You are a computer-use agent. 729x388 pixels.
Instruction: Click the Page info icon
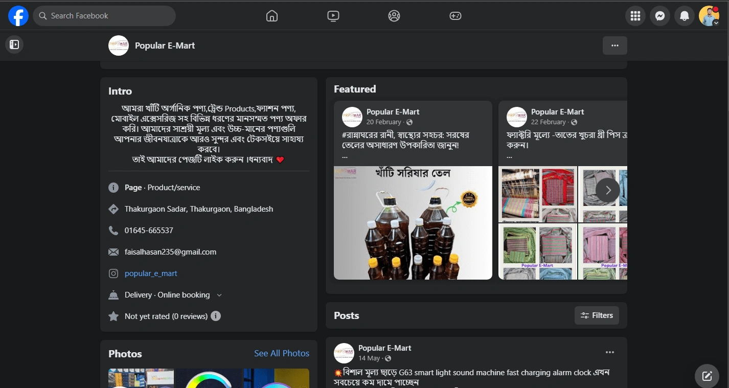pyautogui.click(x=113, y=188)
